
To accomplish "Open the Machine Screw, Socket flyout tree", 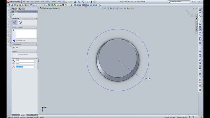I will tap(50, 8).
